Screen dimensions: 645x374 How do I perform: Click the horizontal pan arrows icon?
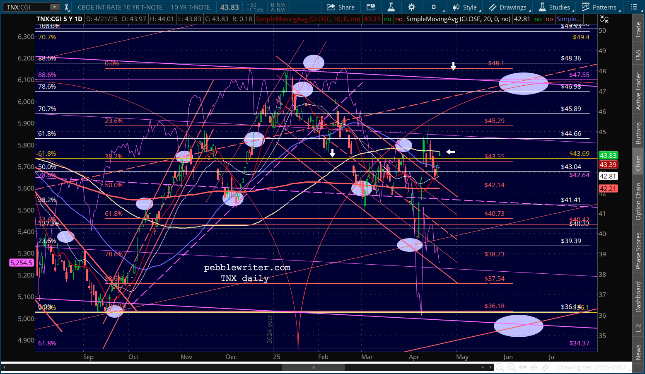[x=523, y=367]
